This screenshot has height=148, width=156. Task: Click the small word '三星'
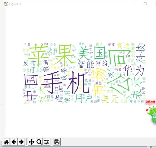(27, 45)
